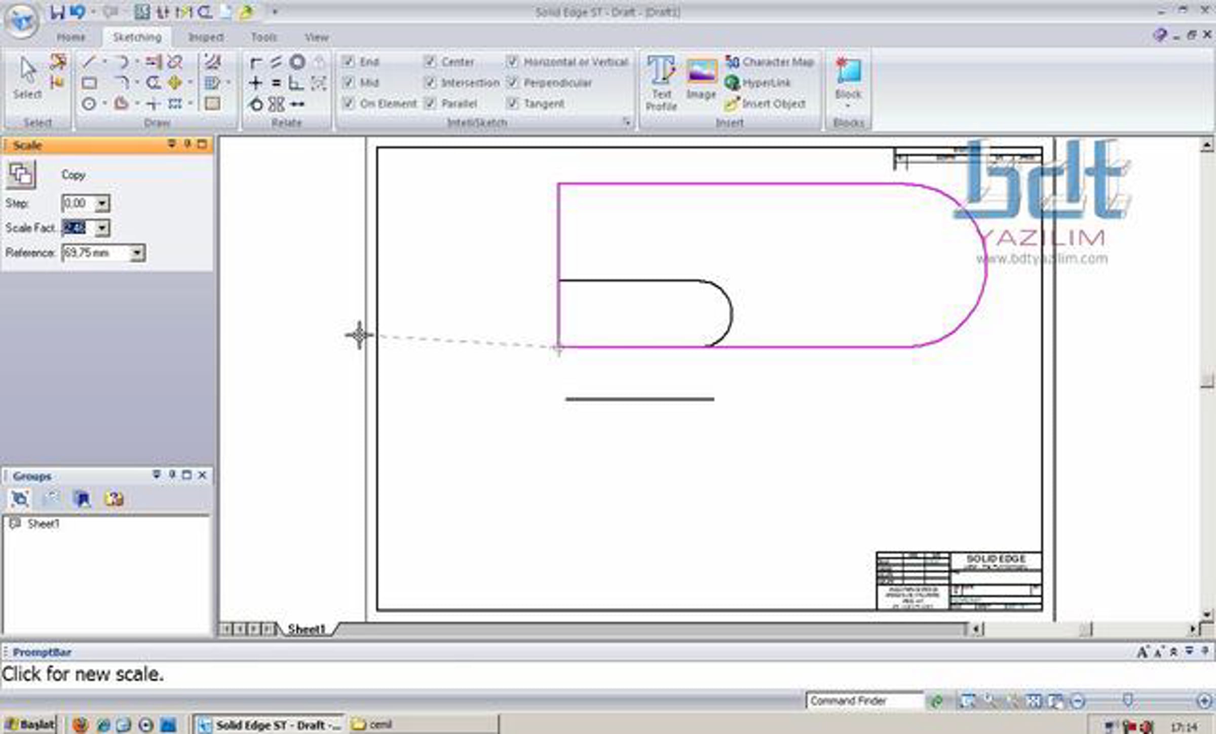Click the zoom in plus button
The image size is (1216, 734).
(1204, 701)
